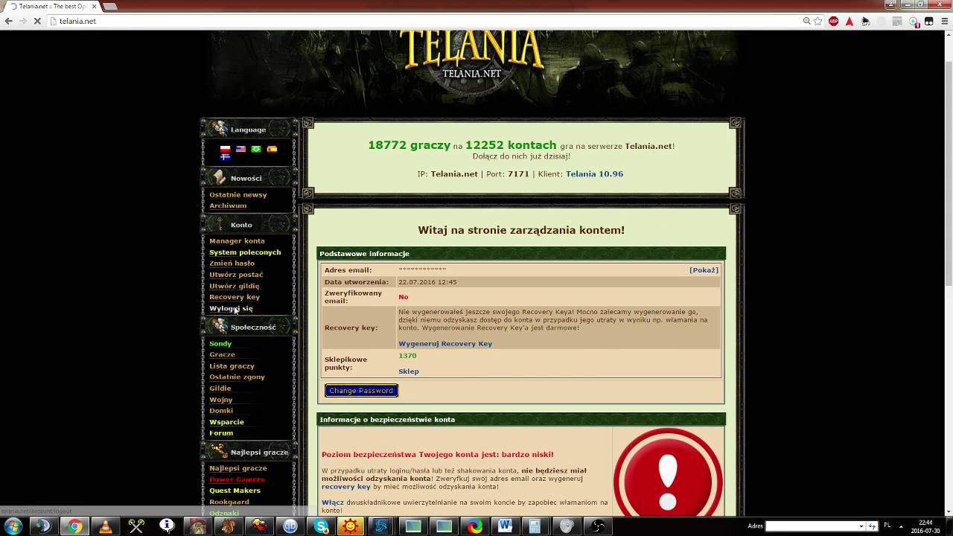Open Microsoft Word from the taskbar
This screenshot has width=953, height=536.
pos(505,526)
